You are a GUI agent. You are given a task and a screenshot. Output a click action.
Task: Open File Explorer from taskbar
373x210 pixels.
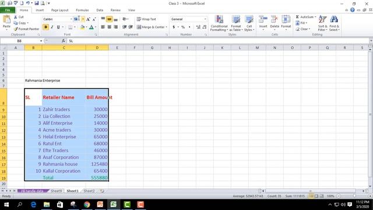point(47,205)
